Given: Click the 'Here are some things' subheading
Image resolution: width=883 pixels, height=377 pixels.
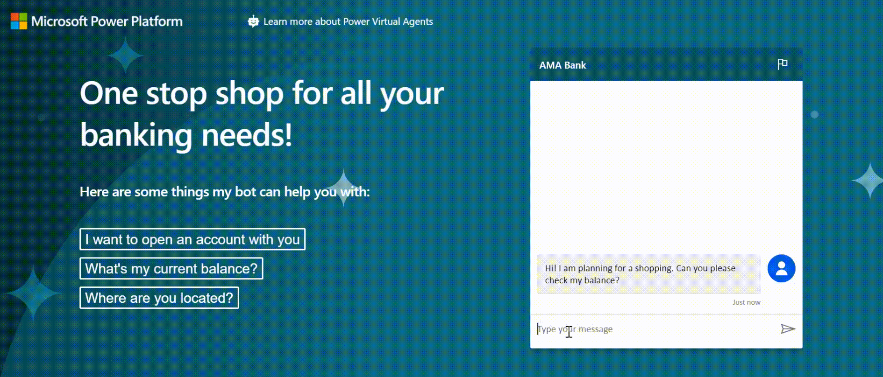Looking at the screenshot, I should pos(224,192).
